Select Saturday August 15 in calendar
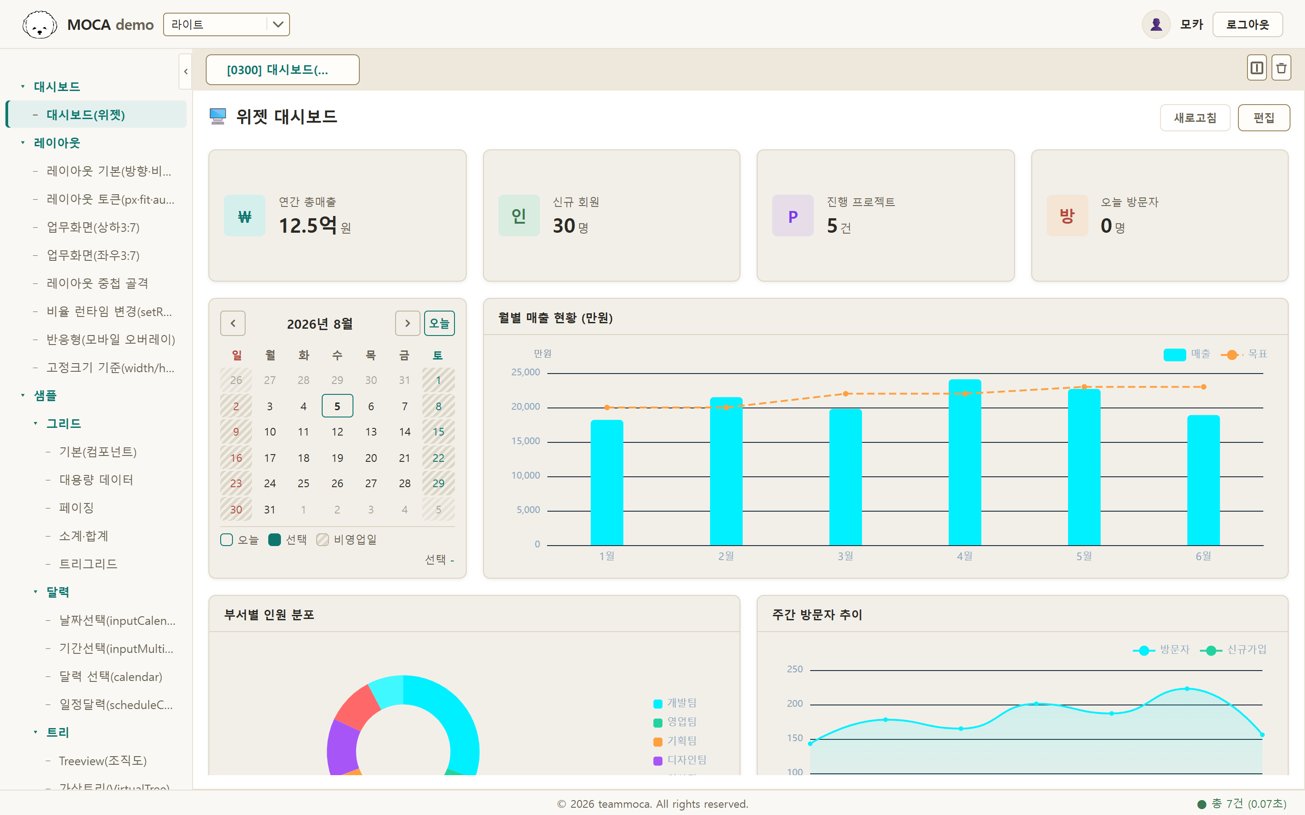The height and width of the screenshot is (815, 1305). point(439,432)
